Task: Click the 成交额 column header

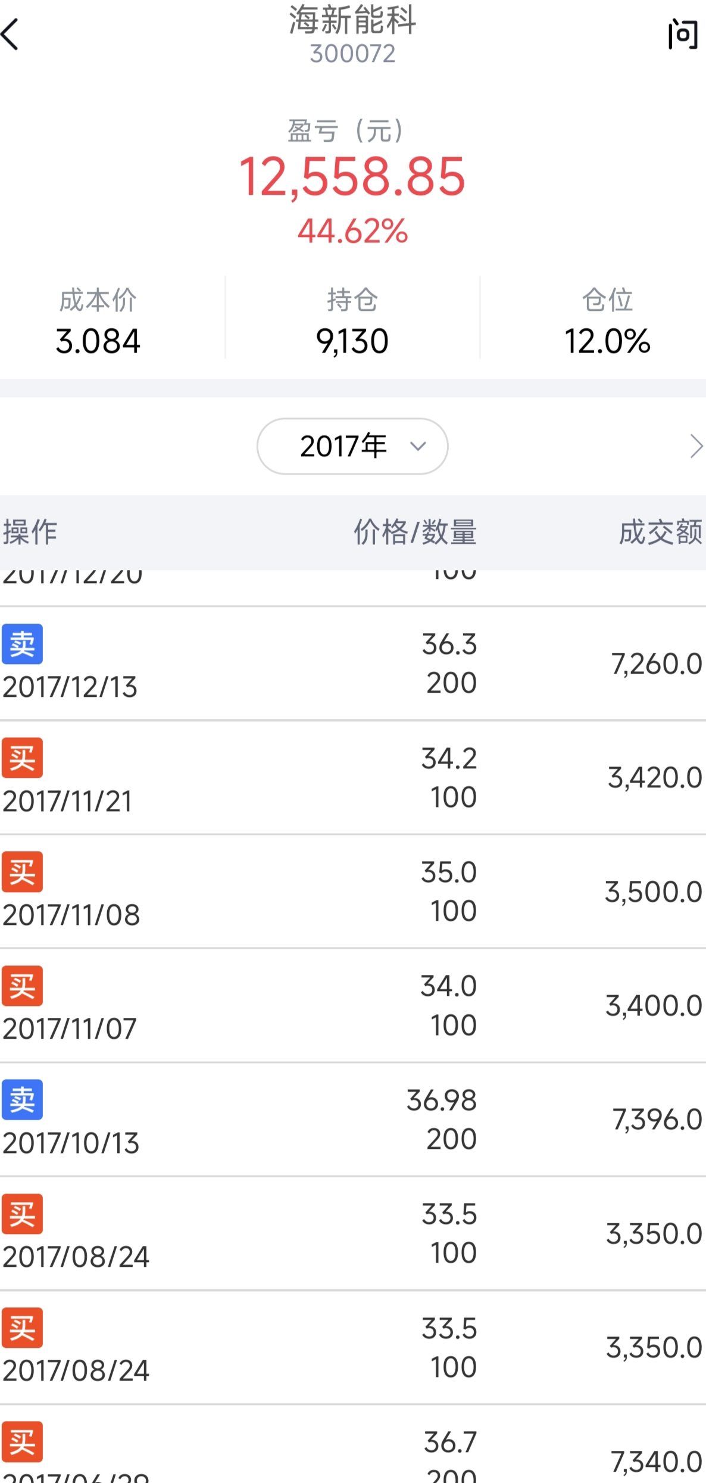Action: tap(660, 532)
